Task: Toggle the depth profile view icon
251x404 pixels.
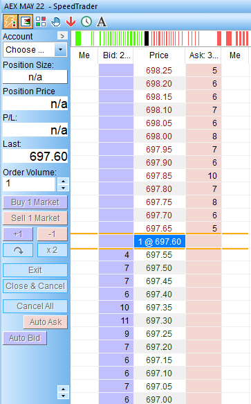Action: (x=26, y=21)
